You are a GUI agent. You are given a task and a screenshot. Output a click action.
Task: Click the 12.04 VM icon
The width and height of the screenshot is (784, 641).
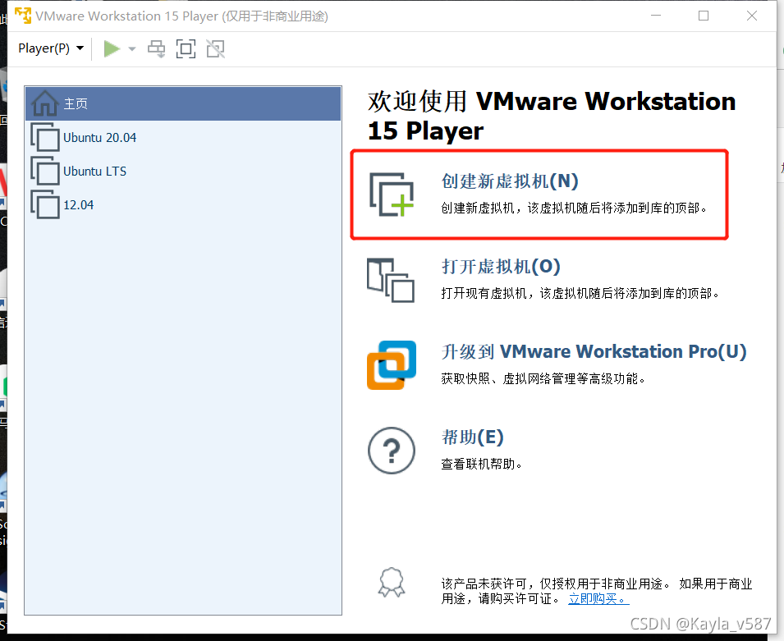click(x=45, y=204)
